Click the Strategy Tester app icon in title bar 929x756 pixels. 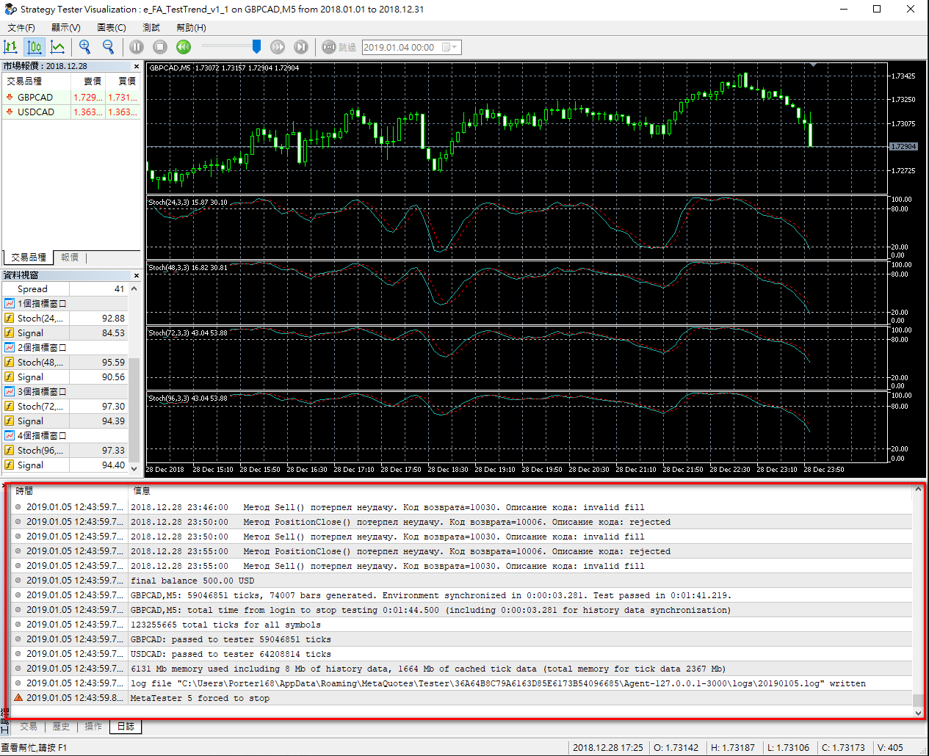pyautogui.click(x=10, y=9)
